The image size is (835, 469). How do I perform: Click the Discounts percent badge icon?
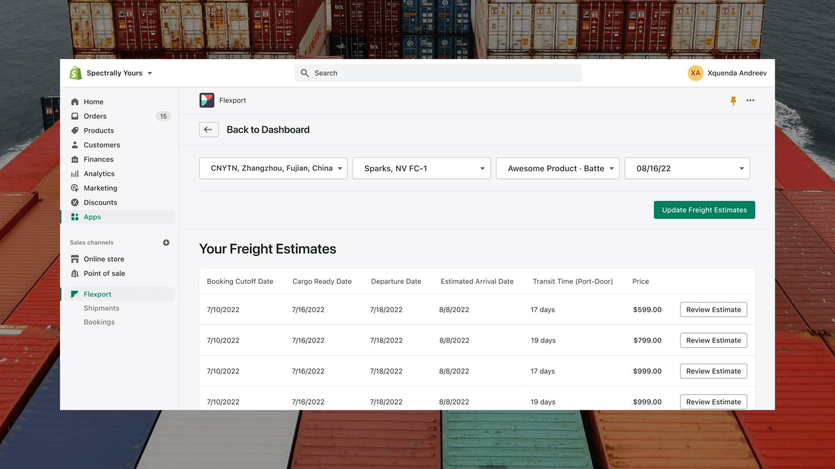pos(75,202)
